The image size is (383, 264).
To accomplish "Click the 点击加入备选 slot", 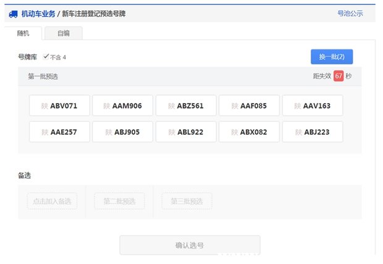I will [53, 201].
